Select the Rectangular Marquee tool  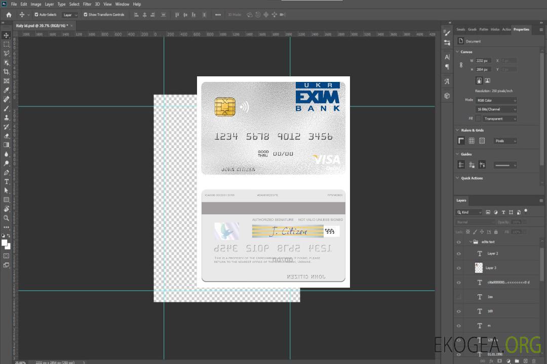coord(6,44)
